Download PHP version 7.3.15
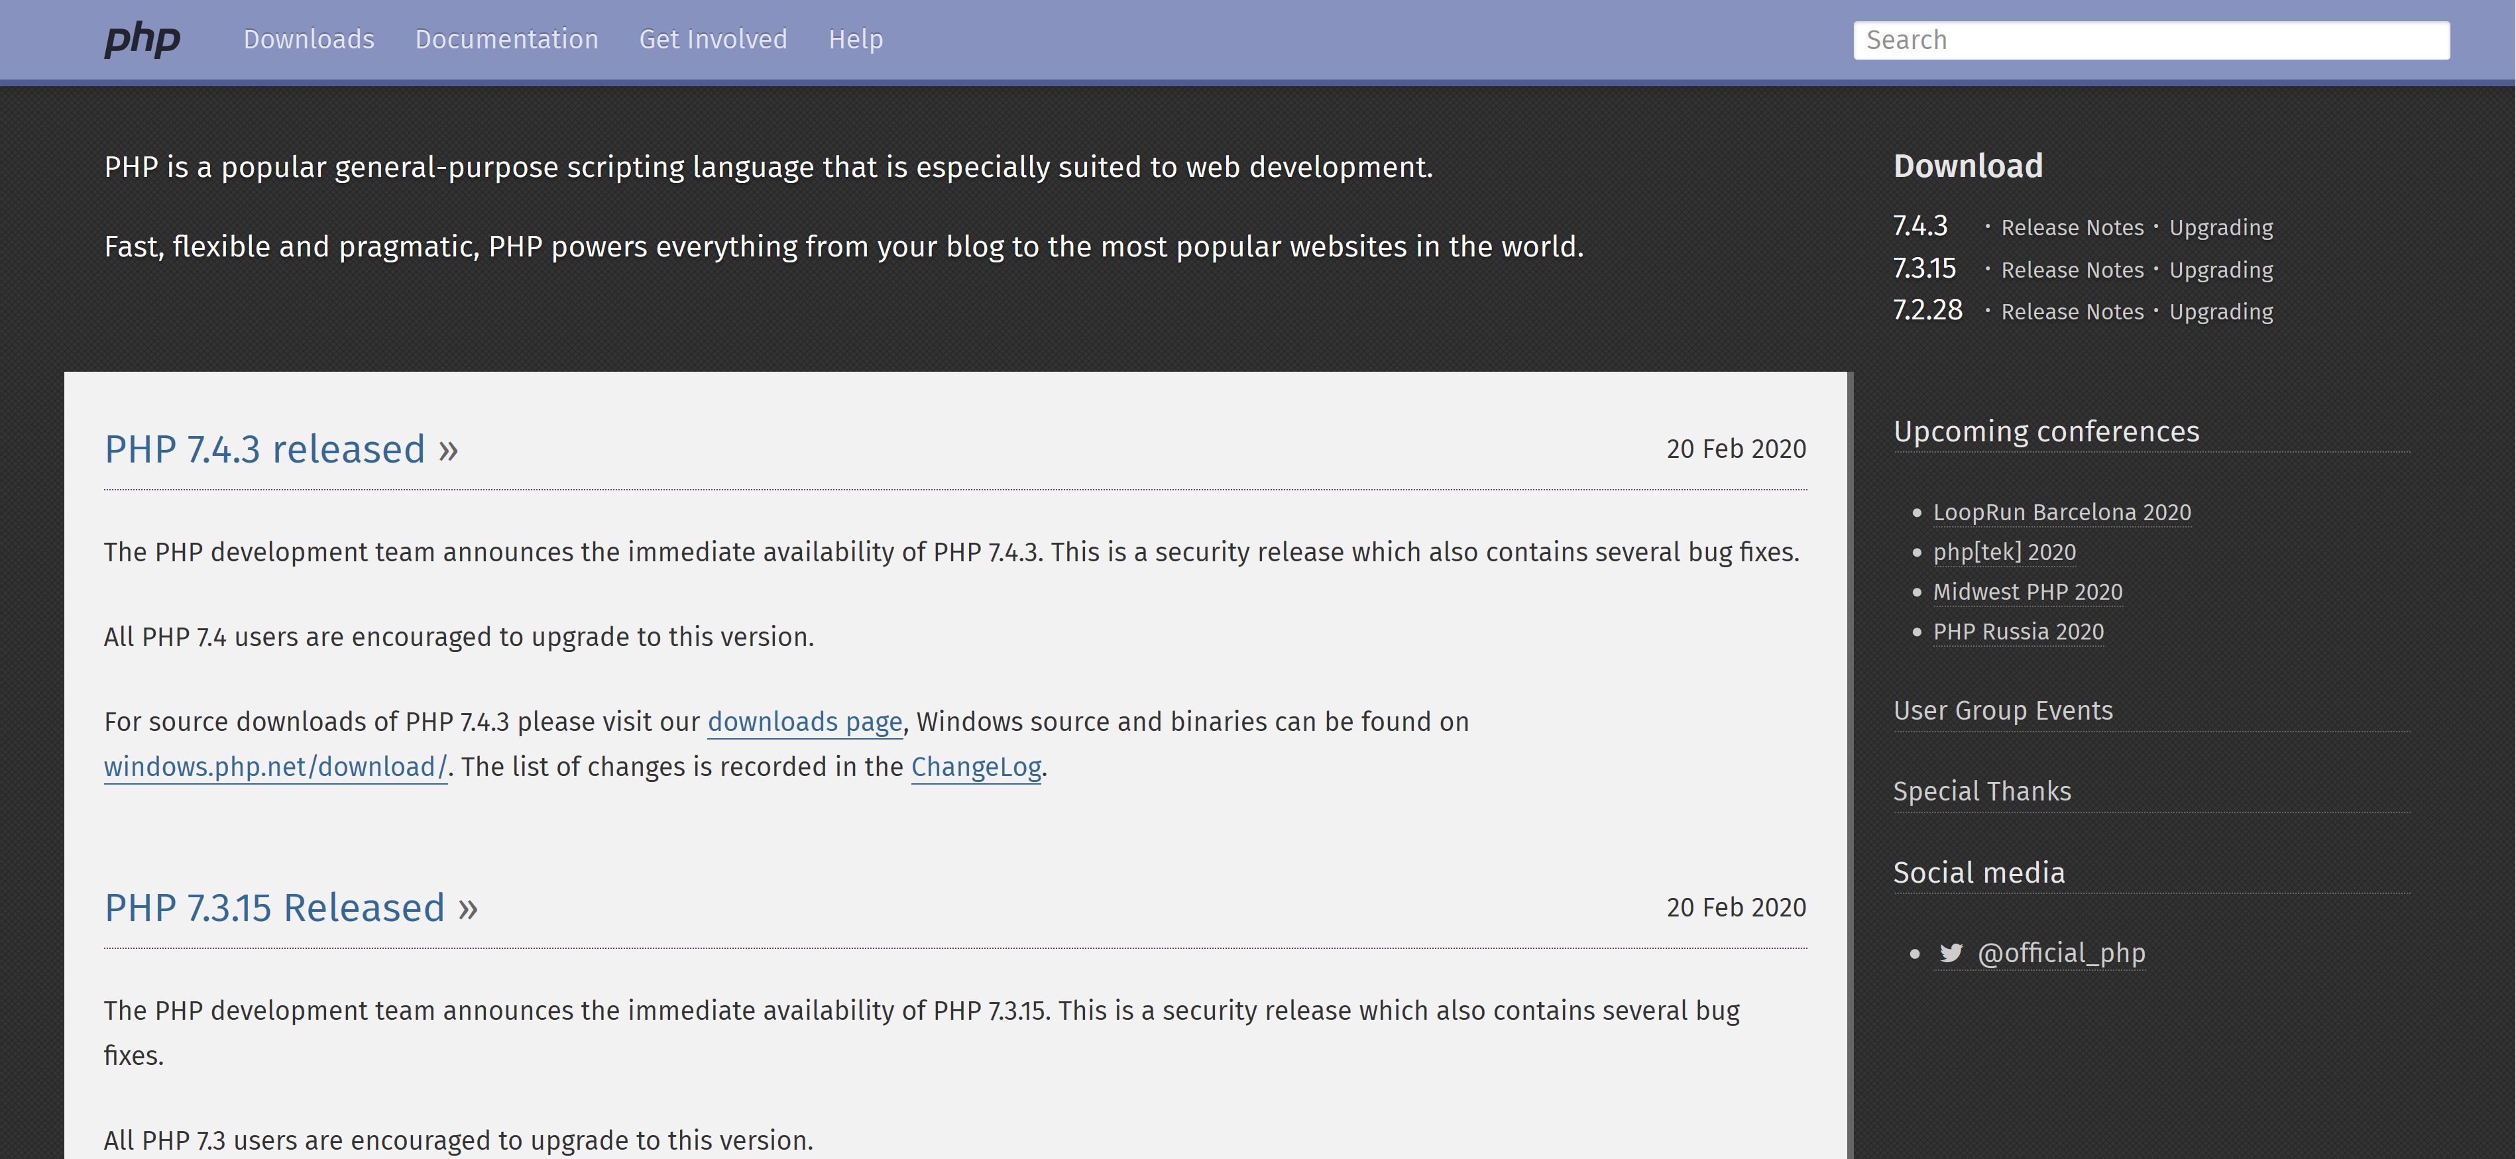 (1924, 268)
